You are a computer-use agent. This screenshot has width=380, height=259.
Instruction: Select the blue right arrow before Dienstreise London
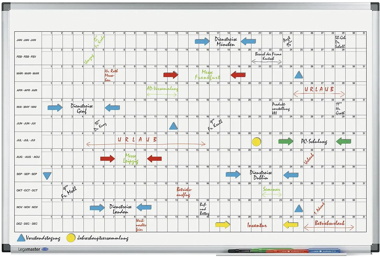click(97, 208)
